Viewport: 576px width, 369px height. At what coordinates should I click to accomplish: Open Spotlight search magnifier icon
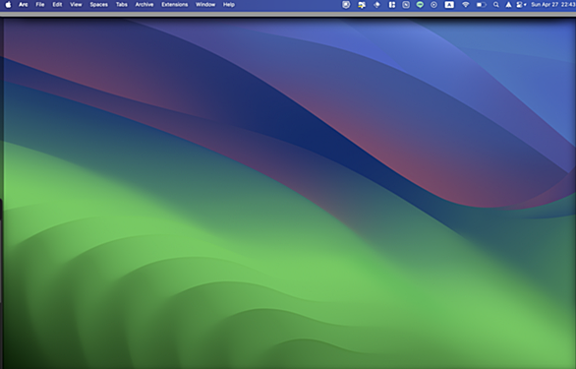coord(496,5)
